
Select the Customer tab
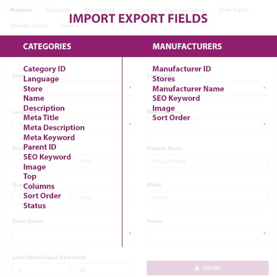coord(140,10)
